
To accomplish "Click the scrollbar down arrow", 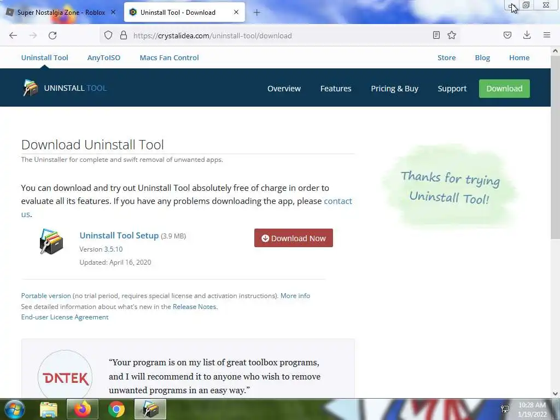I will (x=555, y=394).
